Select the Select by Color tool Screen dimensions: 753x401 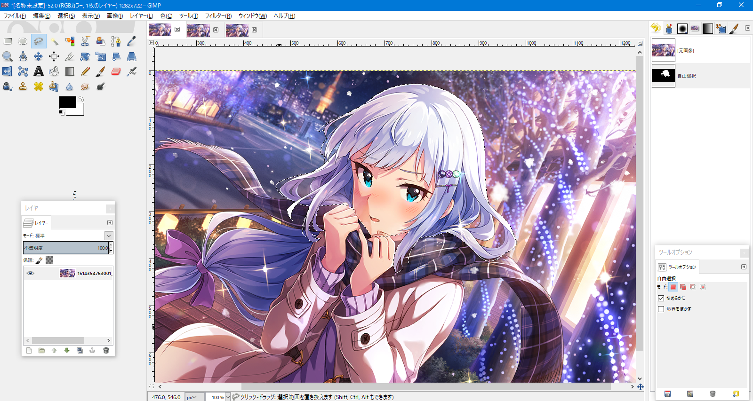70,41
